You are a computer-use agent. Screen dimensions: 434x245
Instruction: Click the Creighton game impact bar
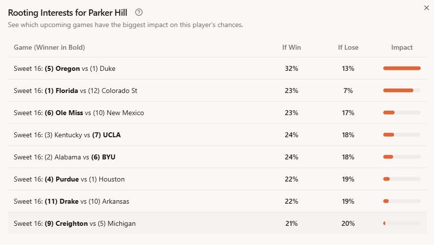pos(402,223)
